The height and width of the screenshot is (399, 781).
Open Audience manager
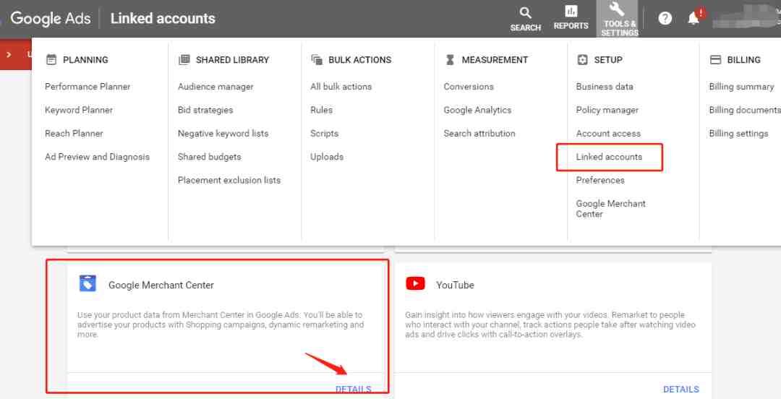click(x=215, y=87)
